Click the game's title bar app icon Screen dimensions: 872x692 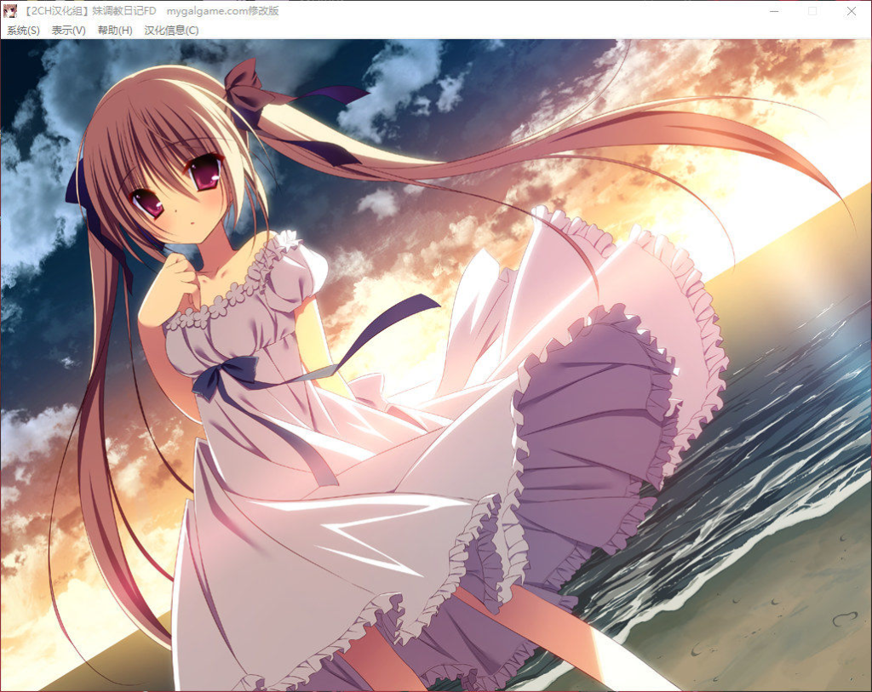[10, 11]
